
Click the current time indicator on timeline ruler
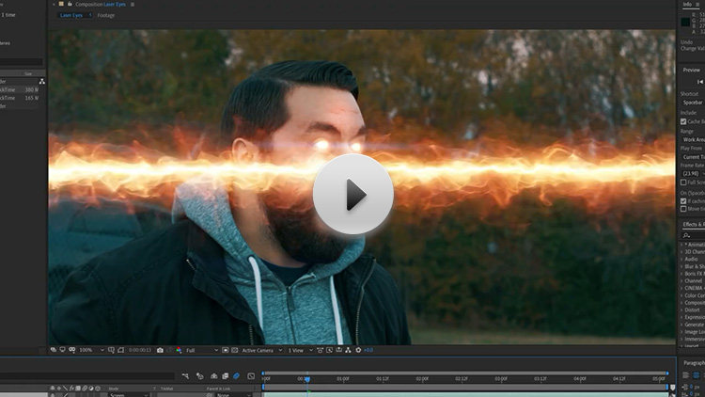[x=307, y=379]
